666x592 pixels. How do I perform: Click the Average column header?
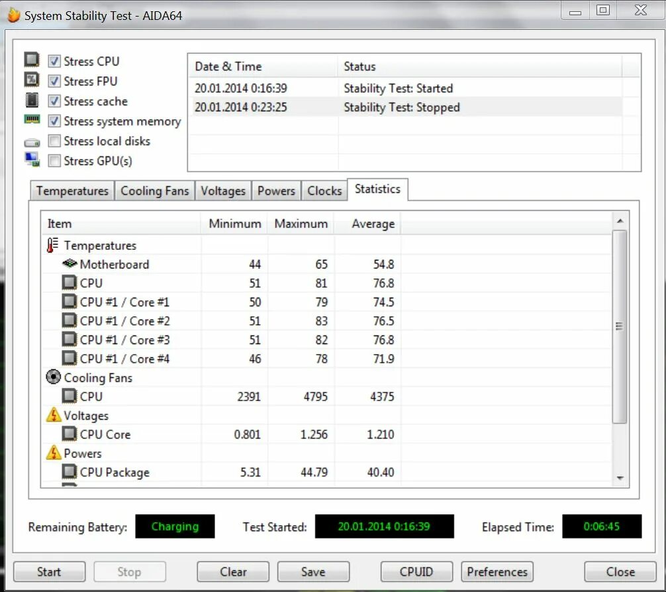pyautogui.click(x=368, y=223)
